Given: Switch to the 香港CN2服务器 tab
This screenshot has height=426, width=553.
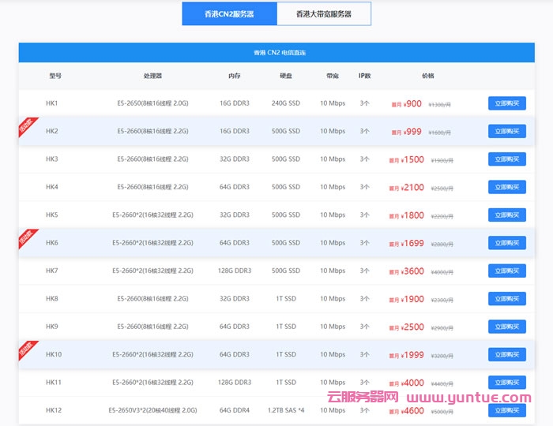Looking at the screenshot, I should 229,14.
